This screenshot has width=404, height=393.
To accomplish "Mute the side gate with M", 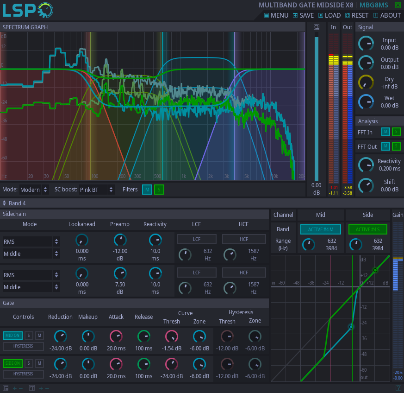I will pos(39,363).
